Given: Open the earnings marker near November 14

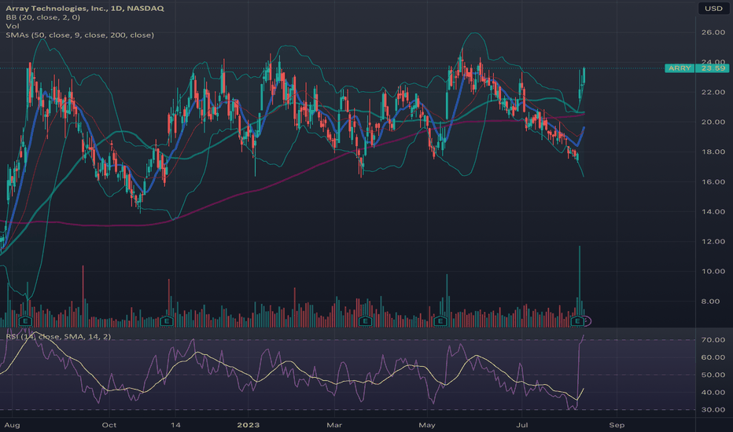Looking at the screenshot, I should 167,320.
